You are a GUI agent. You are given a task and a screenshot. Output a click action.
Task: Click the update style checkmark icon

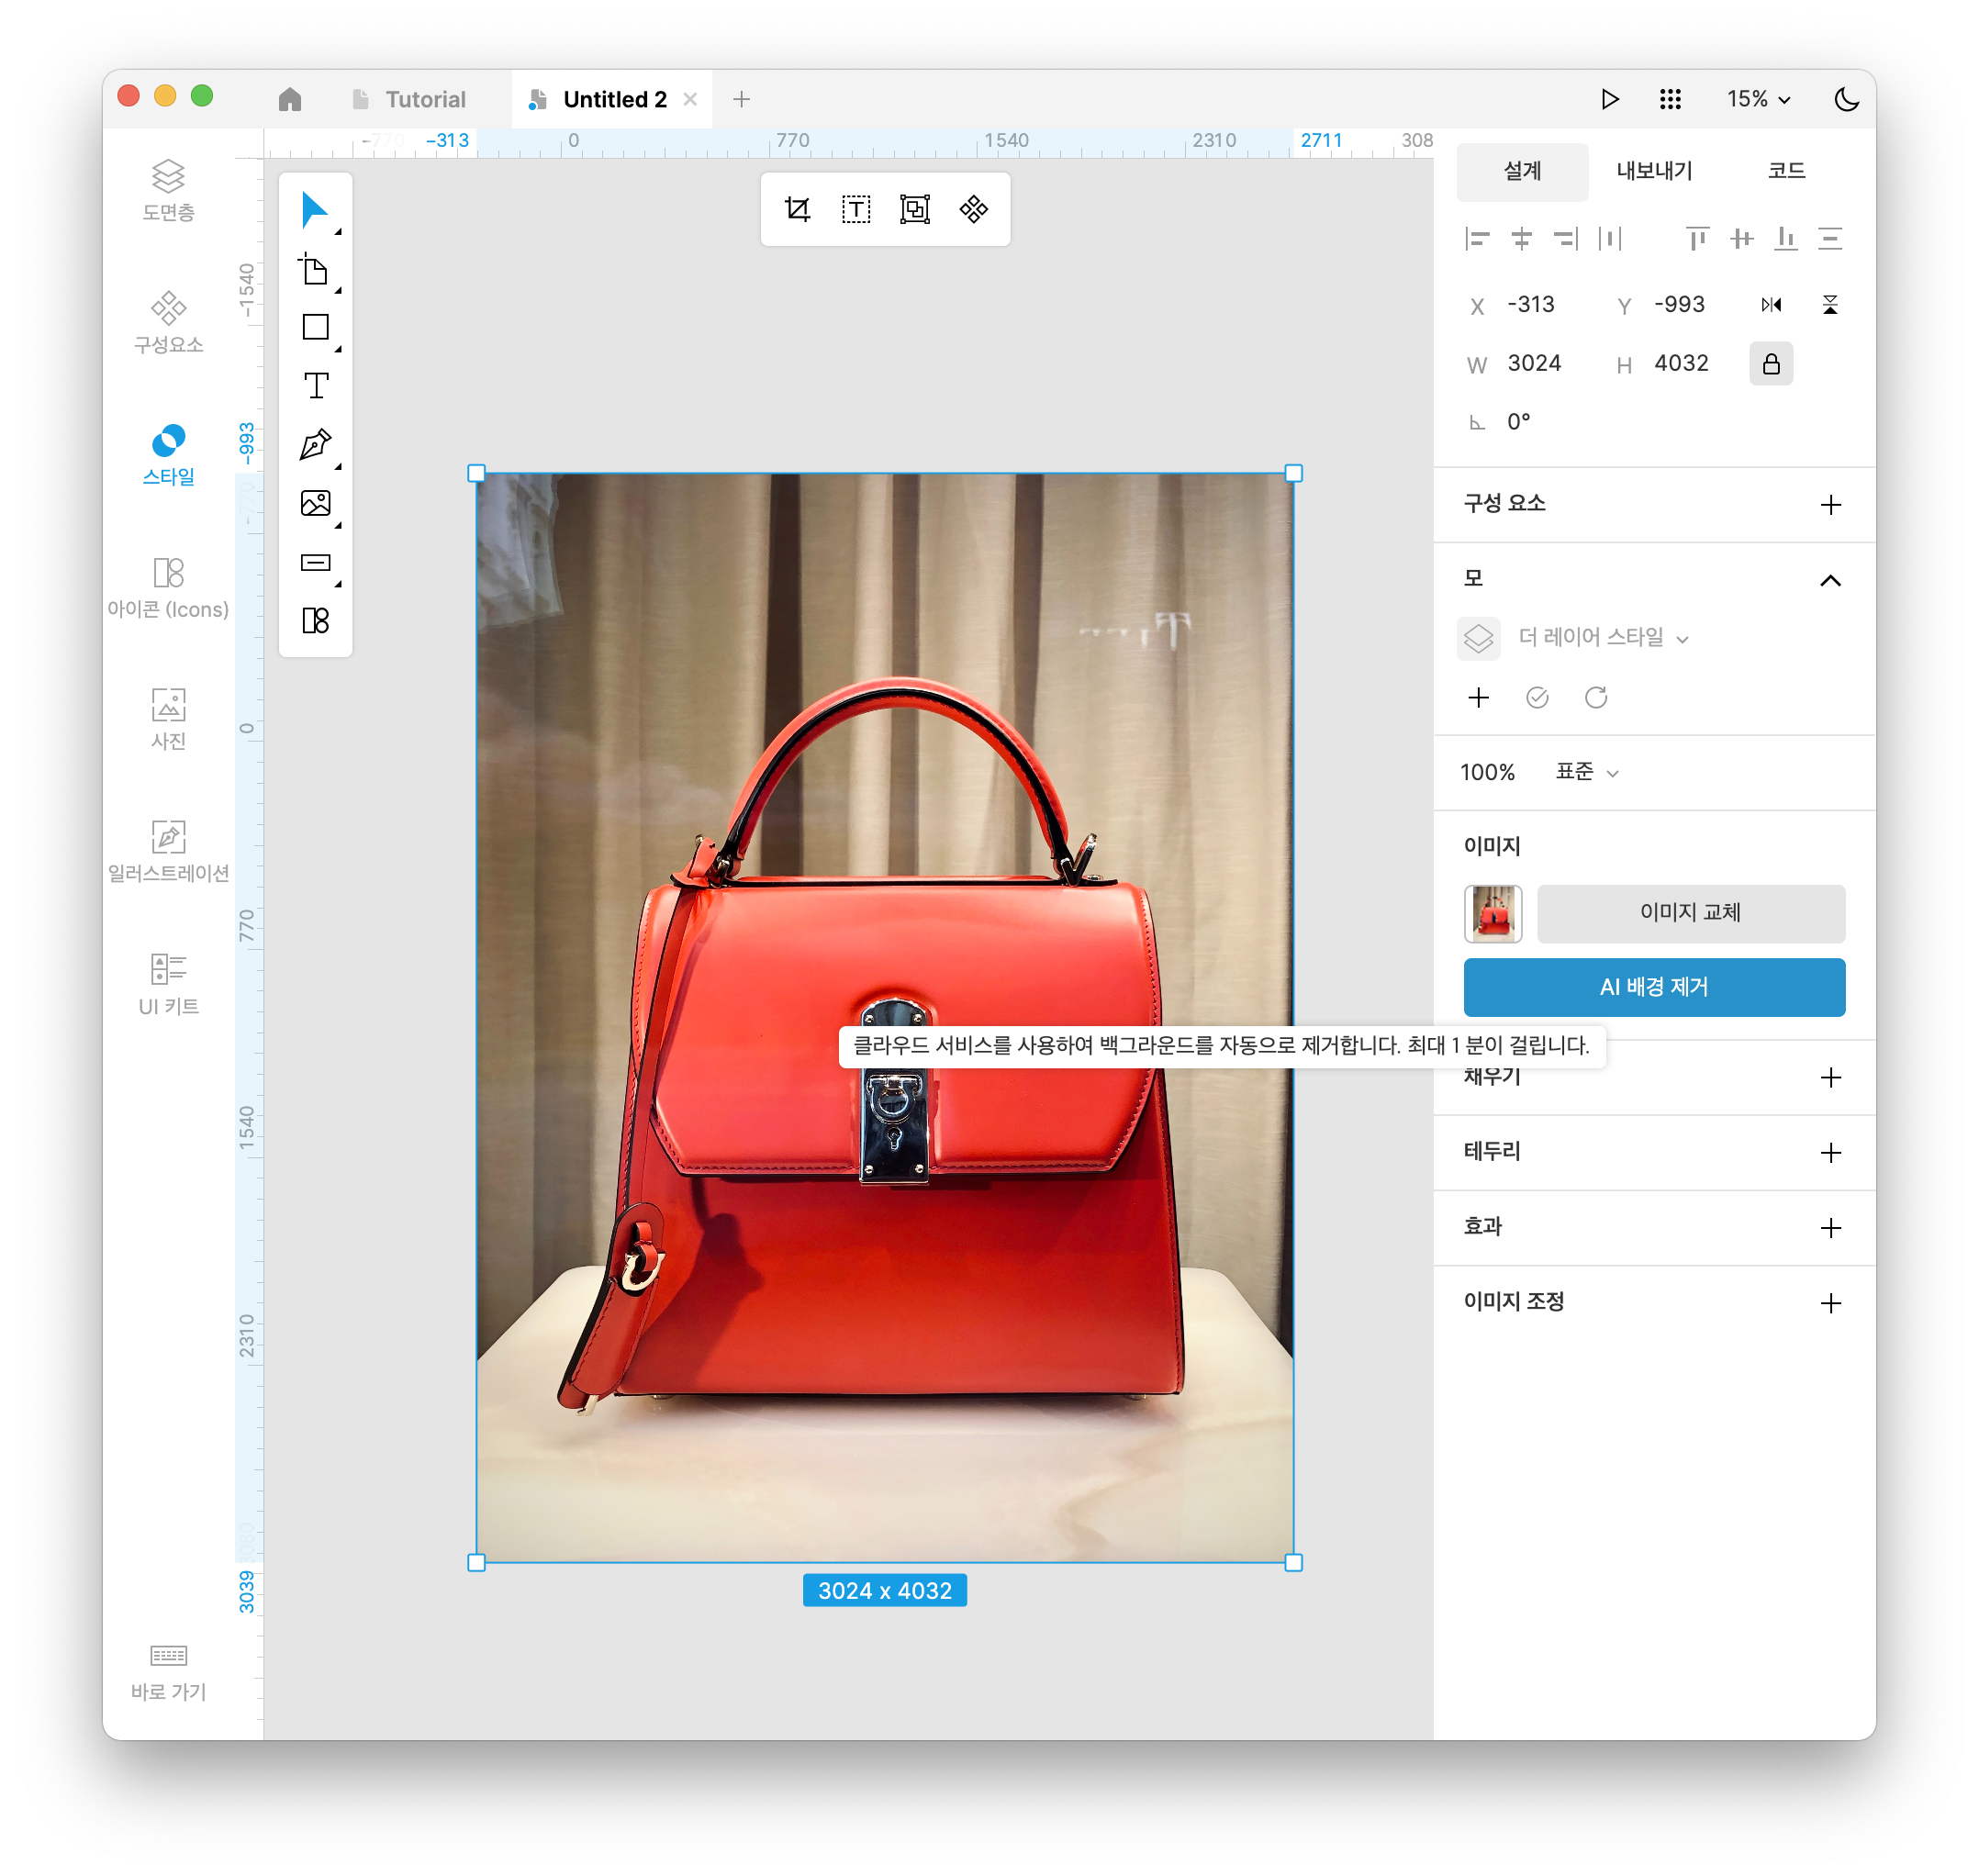(1536, 697)
